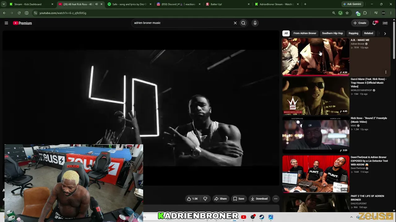
Task: Filter by Southern Hip Hop chip
Action: click(332, 33)
